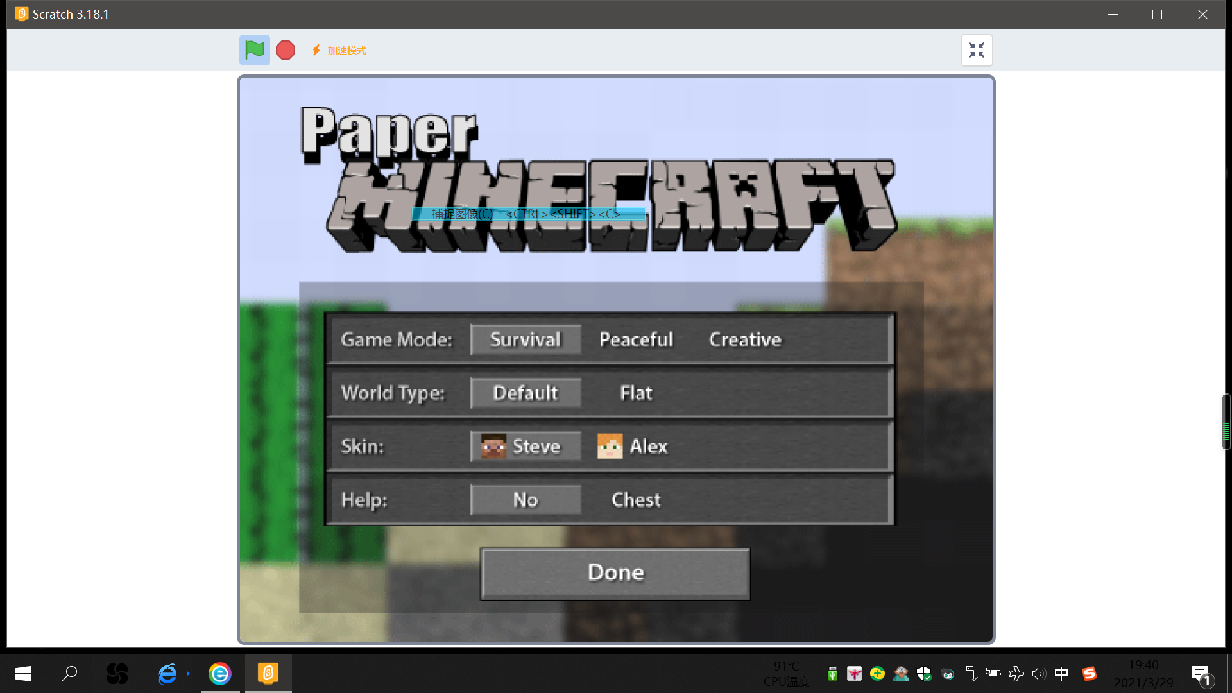Open the 360 Security tray icon
The height and width of the screenshot is (693, 1232).
877,674
